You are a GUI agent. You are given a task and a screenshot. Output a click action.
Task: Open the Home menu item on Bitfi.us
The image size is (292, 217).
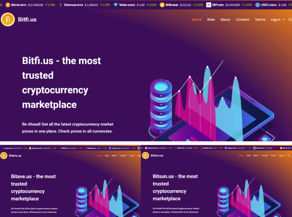pyautogui.click(x=196, y=20)
